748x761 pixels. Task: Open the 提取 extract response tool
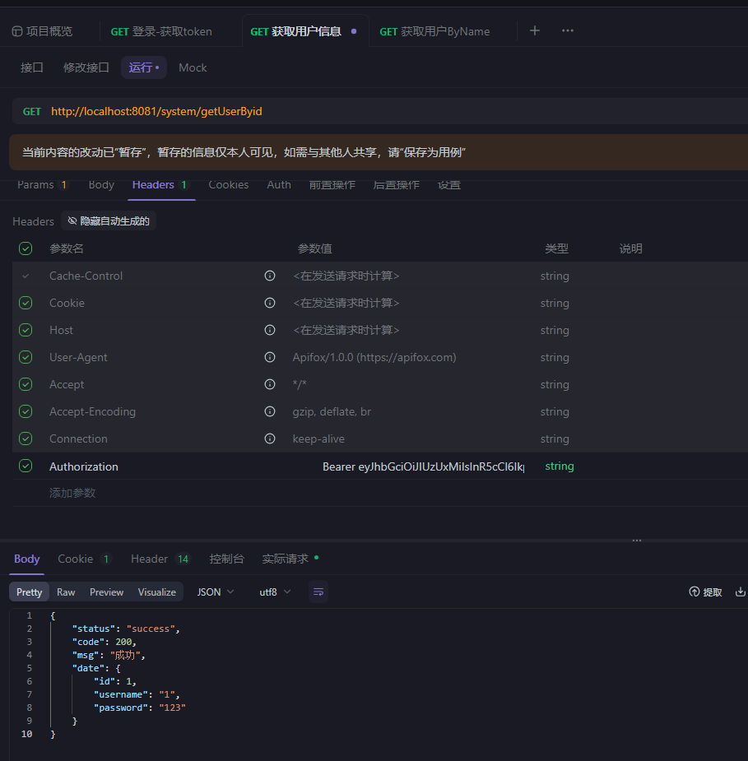pos(705,592)
